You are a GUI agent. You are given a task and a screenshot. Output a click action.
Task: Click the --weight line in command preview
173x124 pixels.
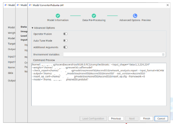[62, 67]
